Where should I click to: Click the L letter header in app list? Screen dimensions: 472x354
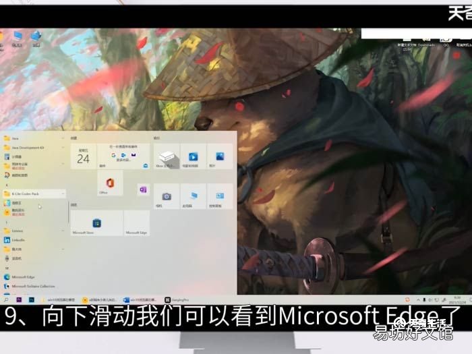[7, 222]
